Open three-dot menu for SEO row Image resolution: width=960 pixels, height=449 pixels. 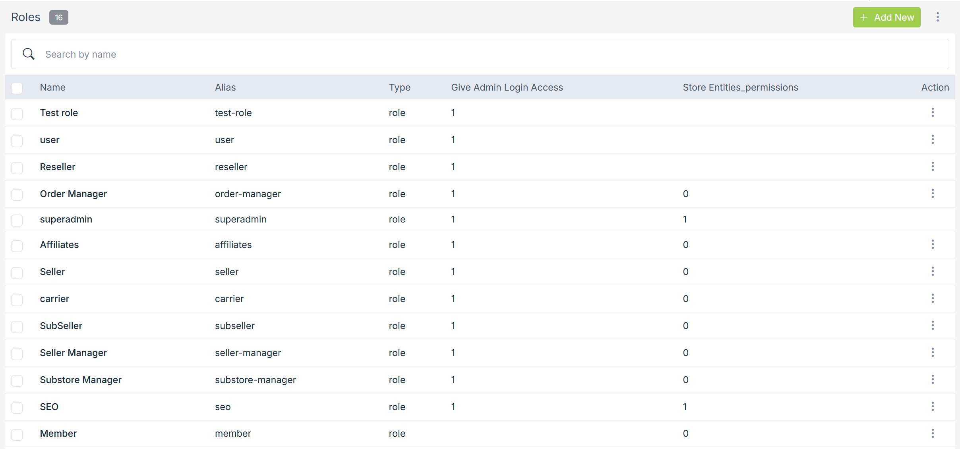pyautogui.click(x=932, y=406)
